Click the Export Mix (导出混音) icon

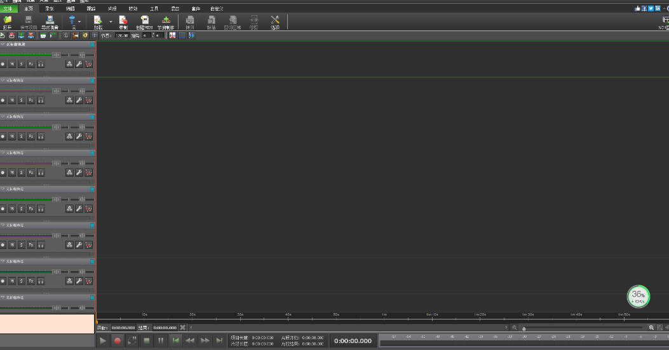50,20
